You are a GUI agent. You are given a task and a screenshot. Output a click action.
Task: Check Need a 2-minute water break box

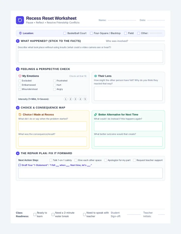(x=53, y=214)
